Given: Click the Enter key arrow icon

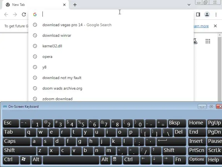Looking at the screenshot, I should click(x=171, y=142).
